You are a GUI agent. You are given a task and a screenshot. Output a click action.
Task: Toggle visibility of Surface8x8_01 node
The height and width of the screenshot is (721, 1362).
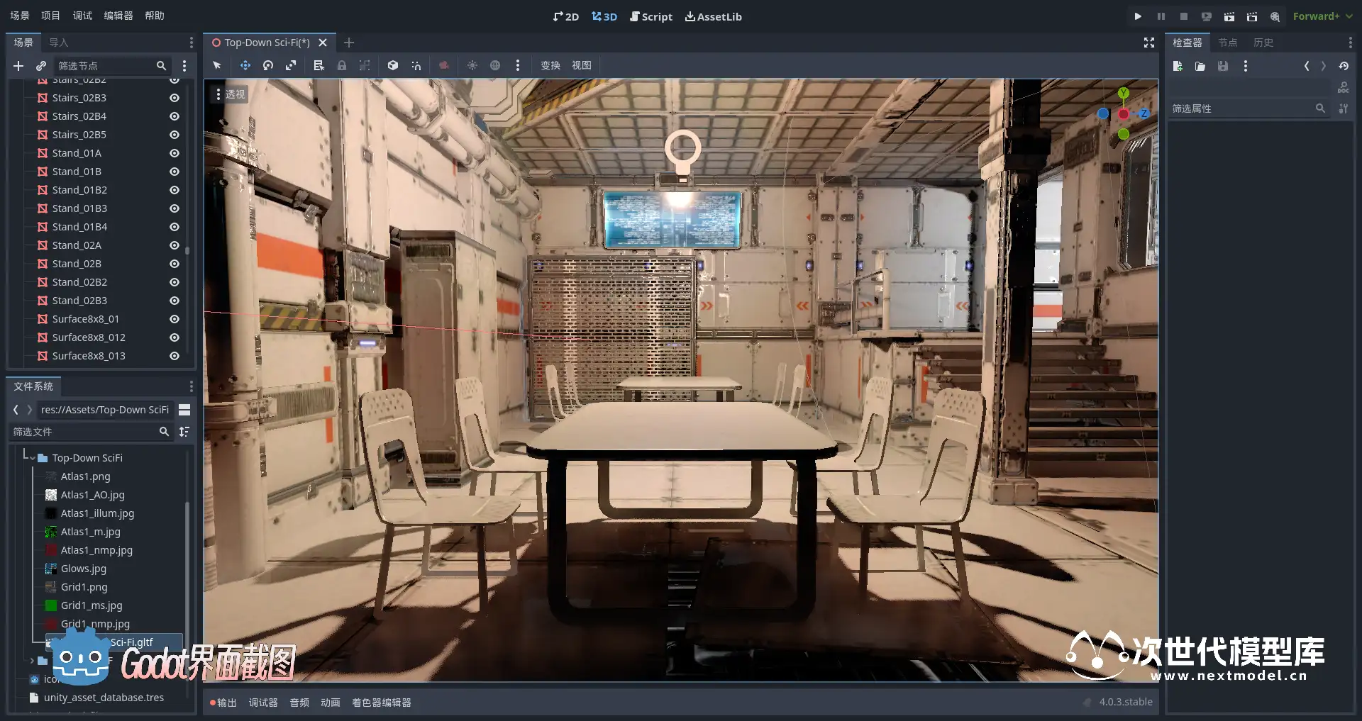[174, 319]
